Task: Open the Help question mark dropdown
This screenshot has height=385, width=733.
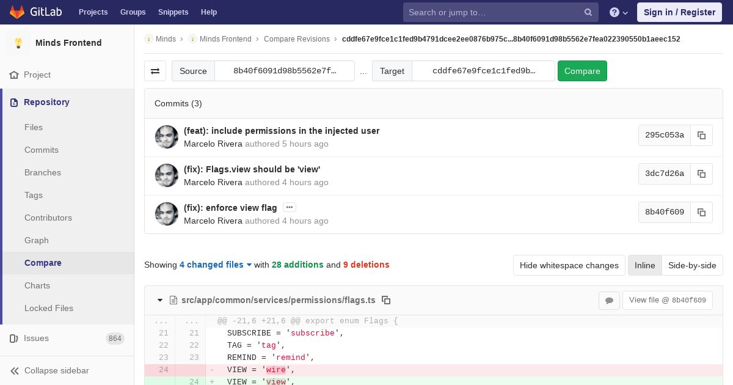Action: coord(618,12)
